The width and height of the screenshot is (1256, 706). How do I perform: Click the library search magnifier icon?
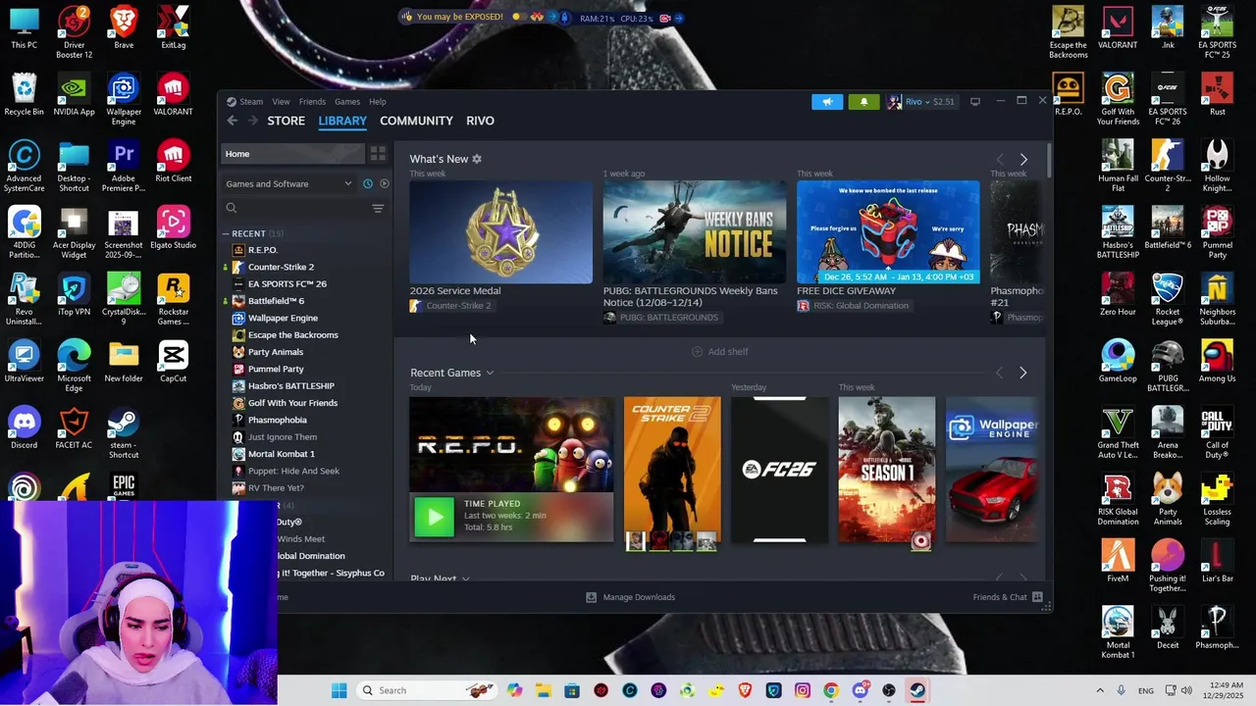(x=232, y=208)
